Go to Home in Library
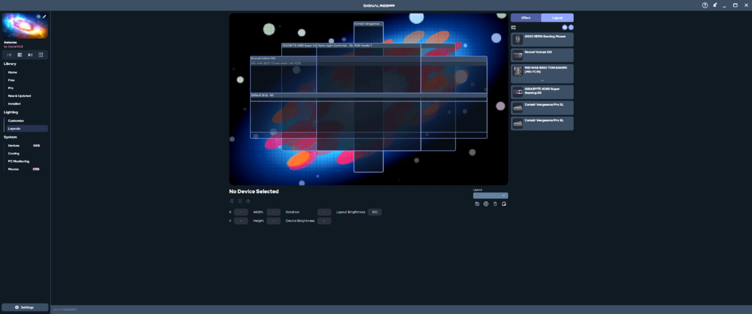752x314 pixels. click(12, 72)
